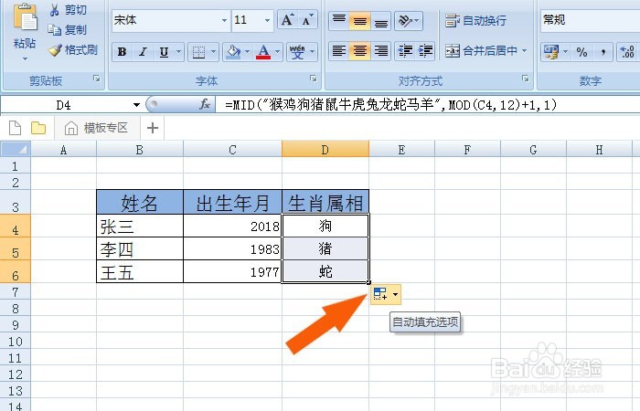This screenshot has height=411, width=640.
Task: Align text to bottom
Action: coord(381,20)
